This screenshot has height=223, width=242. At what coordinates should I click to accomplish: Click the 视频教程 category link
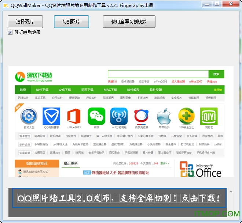point(211,98)
